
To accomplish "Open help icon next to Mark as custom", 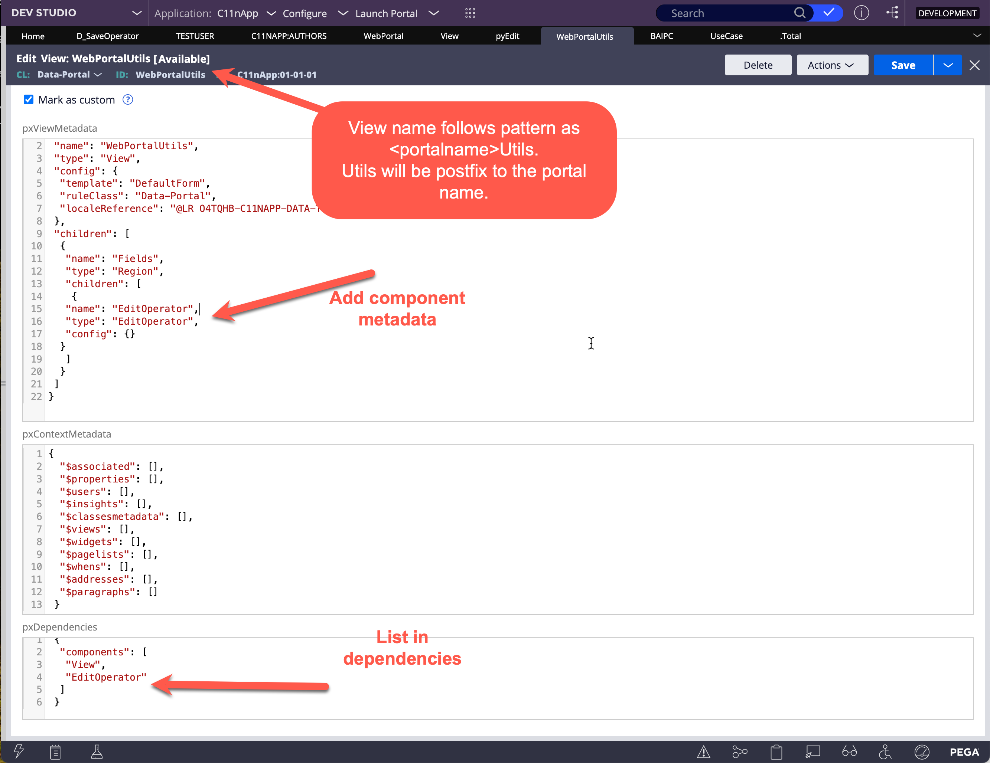I will point(128,100).
